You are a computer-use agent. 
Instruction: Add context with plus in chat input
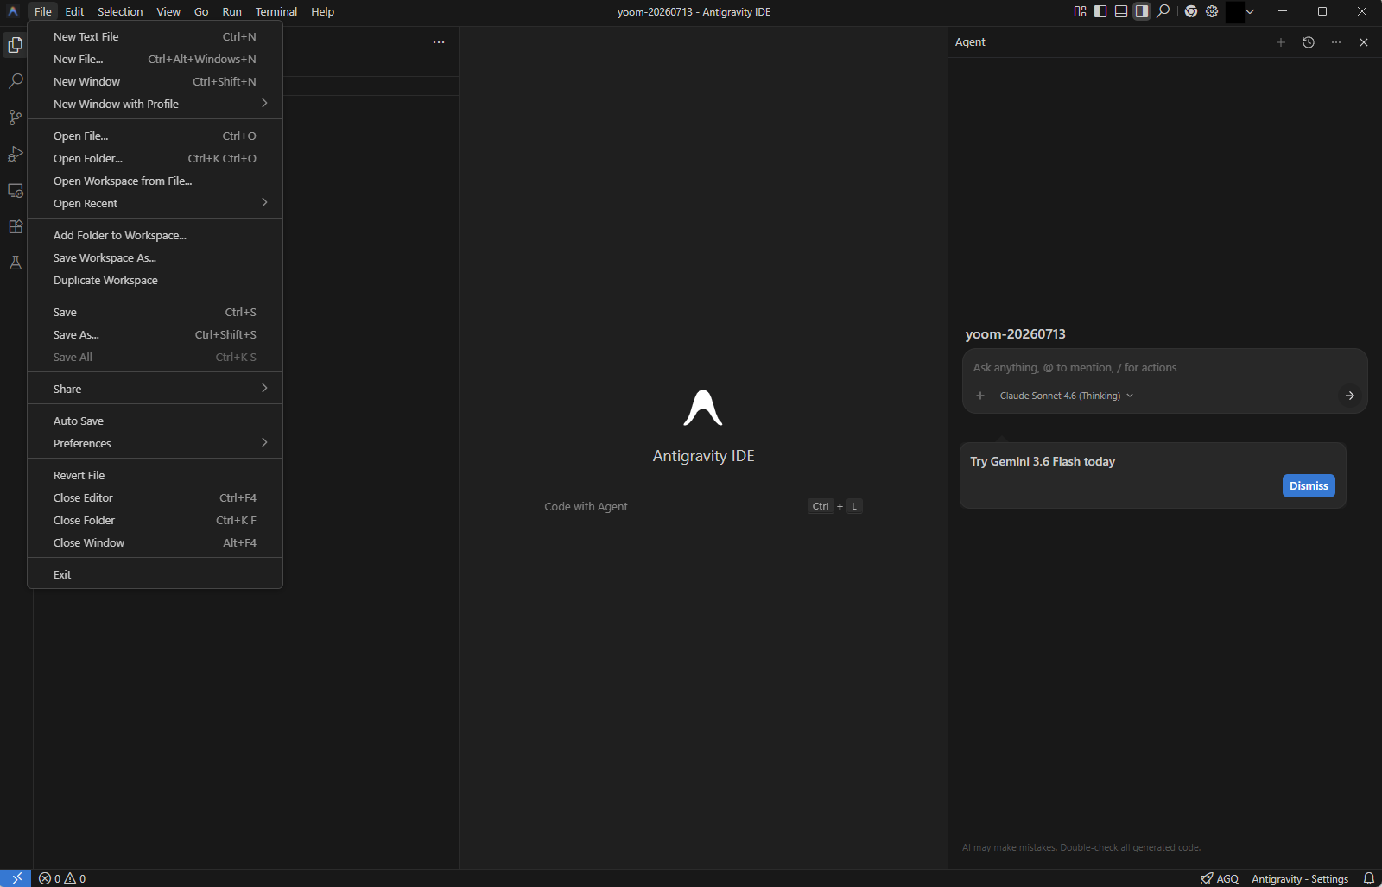coord(980,396)
